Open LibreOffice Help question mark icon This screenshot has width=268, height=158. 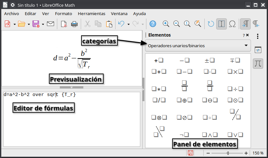coord(152,24)
